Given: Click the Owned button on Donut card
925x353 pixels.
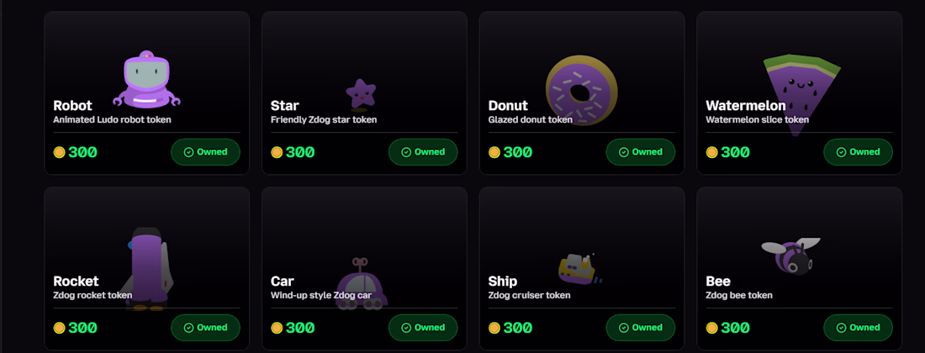Looking at the screenshot, I should [641, 152].
